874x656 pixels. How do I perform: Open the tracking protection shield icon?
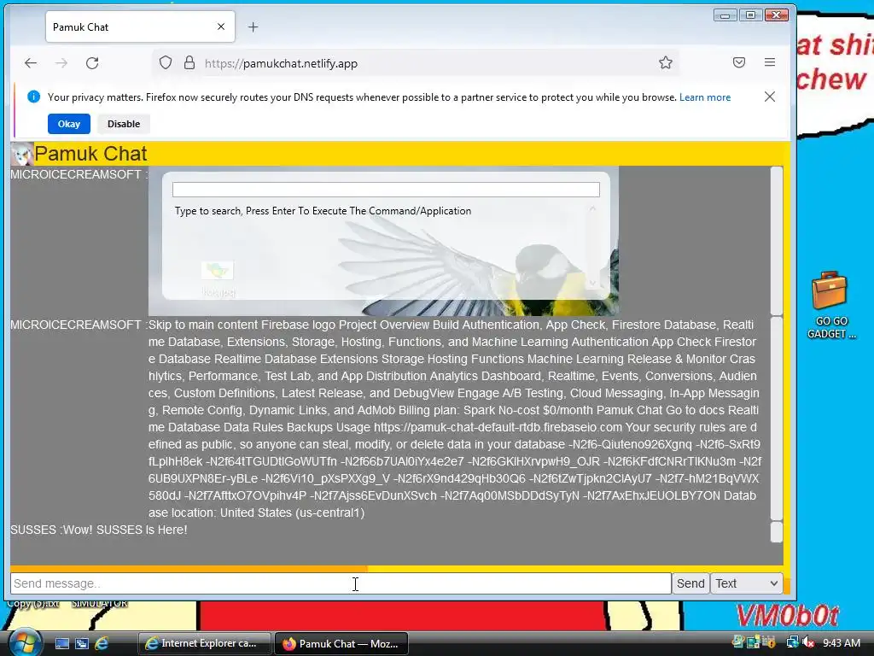166,63
